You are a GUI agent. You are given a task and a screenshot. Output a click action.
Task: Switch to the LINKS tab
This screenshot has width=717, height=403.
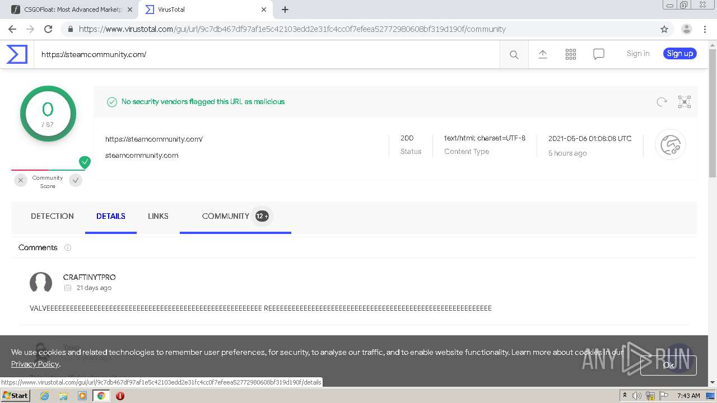158,216
